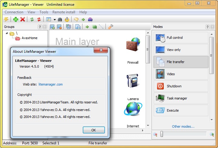This screenshot has height=148, width=218.
Task: Add a new connection with green plus
Action: coord(16,19)
